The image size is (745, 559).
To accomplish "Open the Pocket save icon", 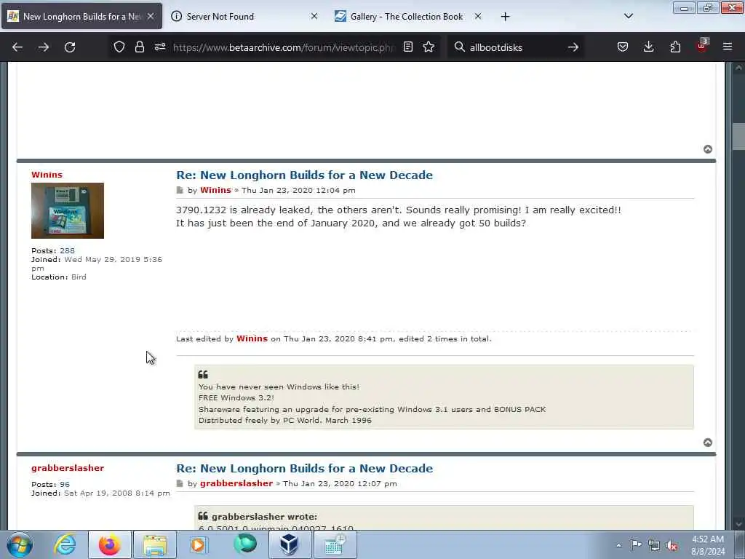I will [623, 47].
